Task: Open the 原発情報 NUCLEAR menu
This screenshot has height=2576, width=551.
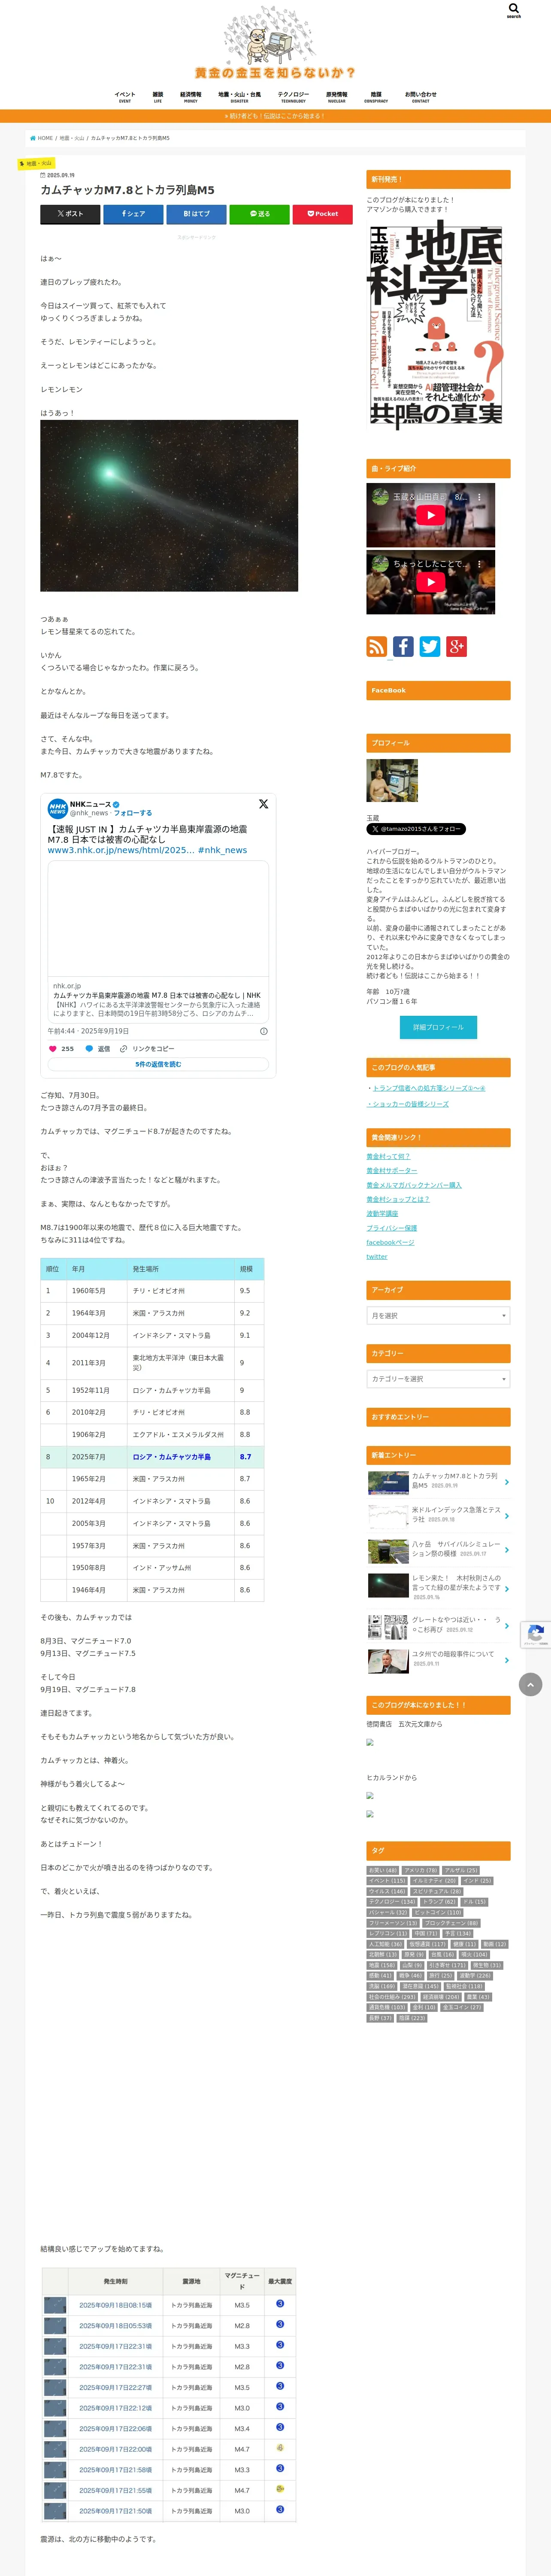Action: pos(337,97)
